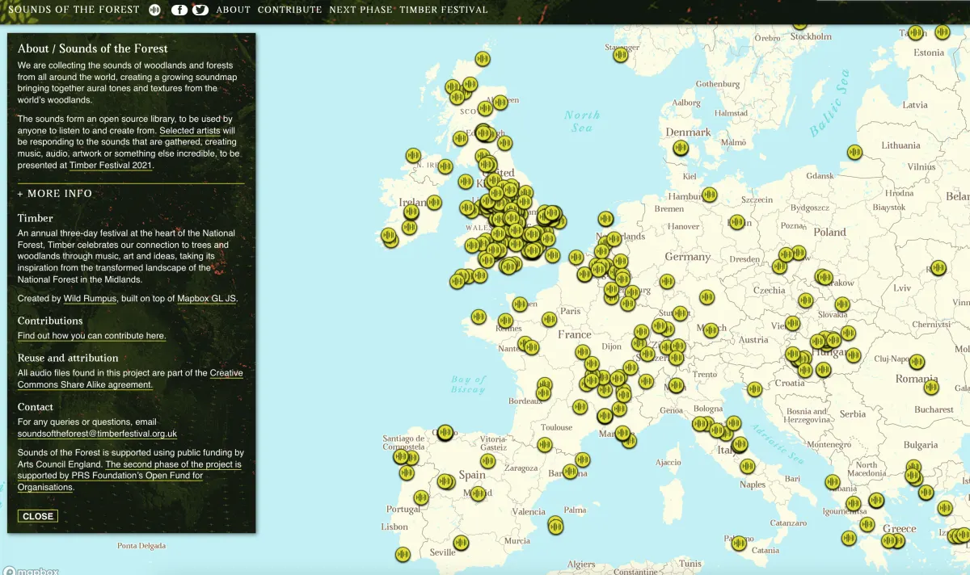The image size is (970, 575).
Task: Click the sound marker west of Seville
Action: coord(403,554)
